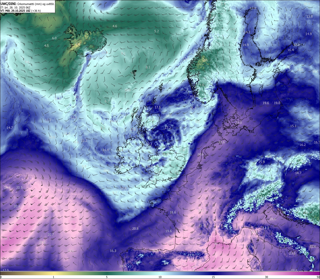320x279 pixels.
Task: Click the 12.3 value label
Action: tap(266, 228)
